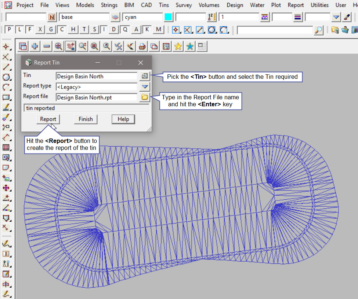Select the pan hand view tool
Viewport: 358px width, 299px height.
[70, 46]
